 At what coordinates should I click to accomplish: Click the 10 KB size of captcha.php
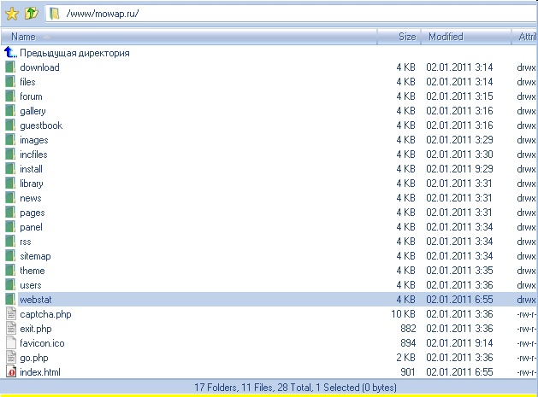click(403, 314)
